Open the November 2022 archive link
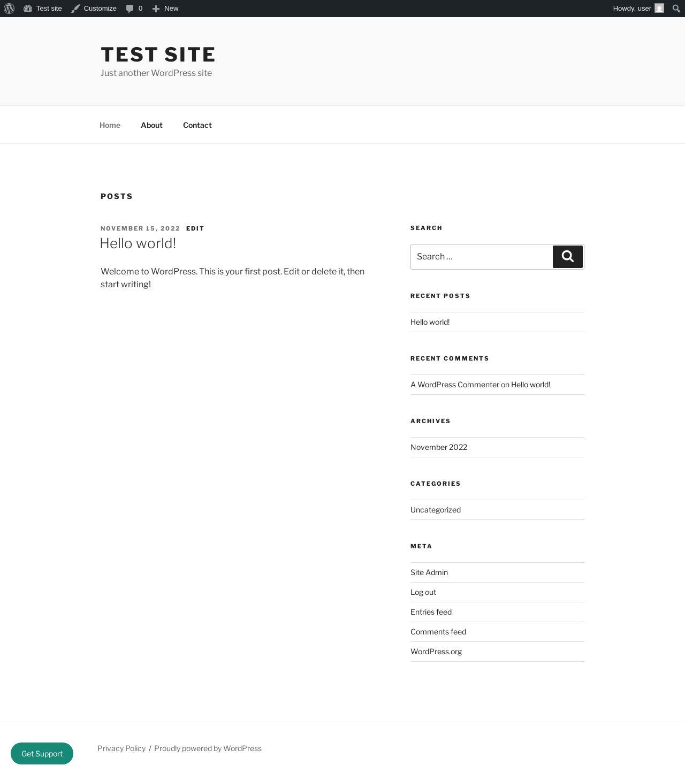The width and height of the screenshot is (685, 773). click(439, 447)
